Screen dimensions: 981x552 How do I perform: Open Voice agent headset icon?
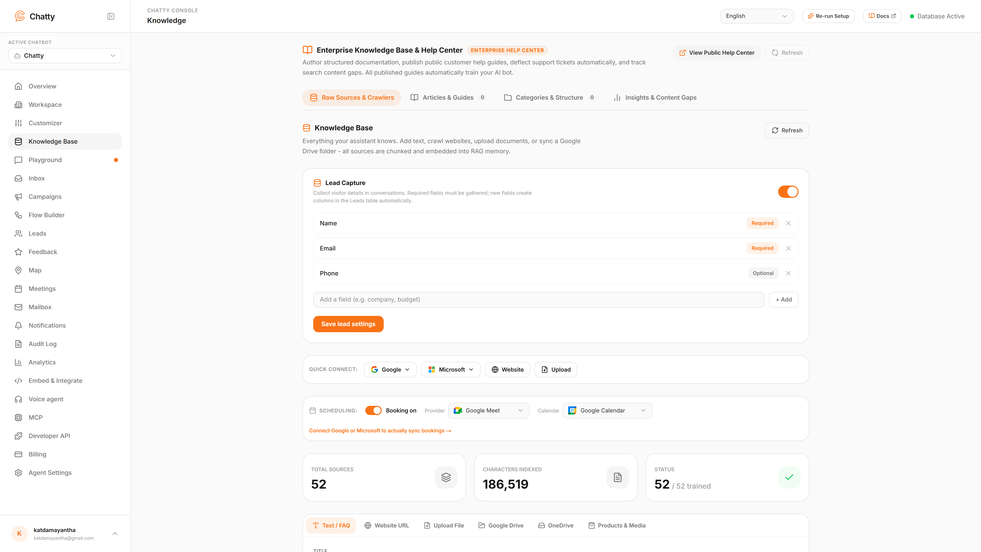coord(18,399)
